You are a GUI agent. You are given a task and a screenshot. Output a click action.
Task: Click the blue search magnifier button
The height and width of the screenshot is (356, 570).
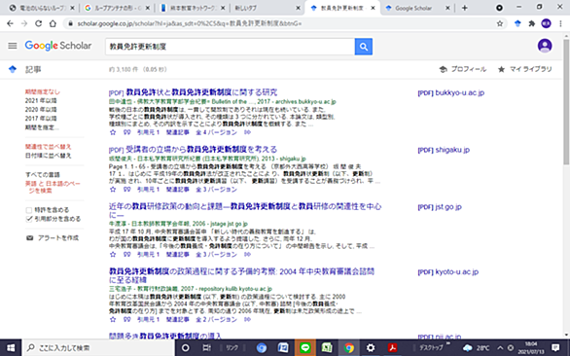click(x=364, y=47)
